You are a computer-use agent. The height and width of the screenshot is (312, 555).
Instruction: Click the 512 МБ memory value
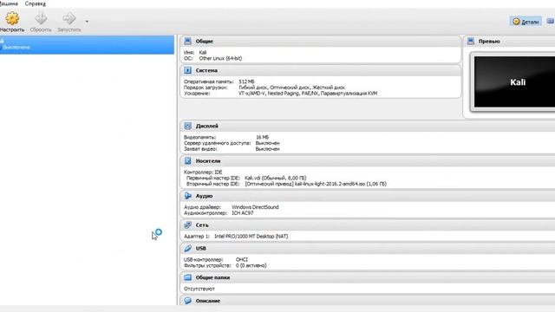click(246, 81)
